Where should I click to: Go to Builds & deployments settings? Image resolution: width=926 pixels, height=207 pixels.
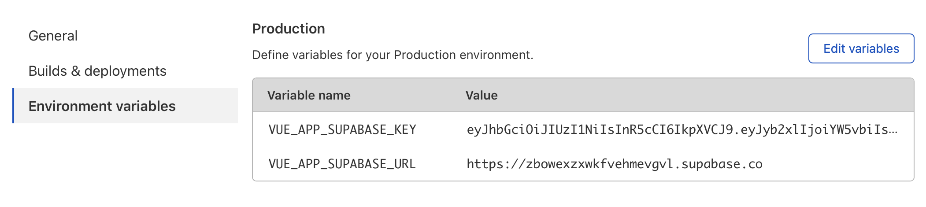(x=97, y=71)
